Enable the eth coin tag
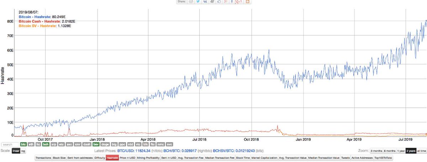 tap(31, 144)
